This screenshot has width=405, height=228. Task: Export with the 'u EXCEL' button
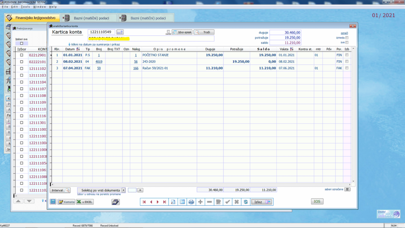(x=85, y=202)
